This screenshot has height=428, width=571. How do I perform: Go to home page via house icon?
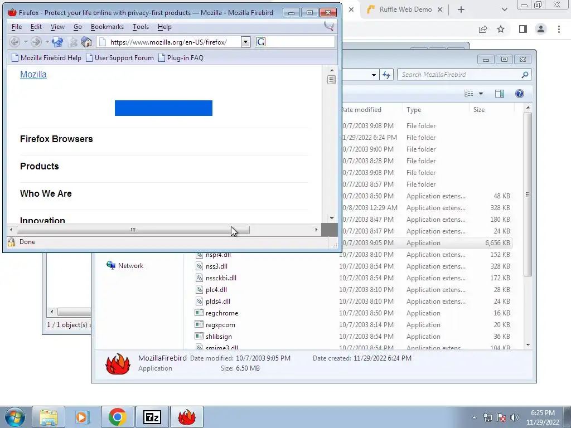click(x=86, y=42)
